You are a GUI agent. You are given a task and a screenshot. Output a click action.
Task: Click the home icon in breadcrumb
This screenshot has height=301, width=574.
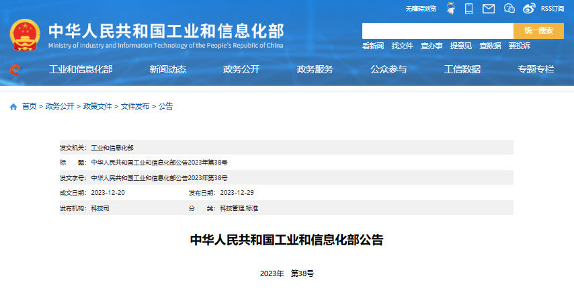(x=13, y=107)
